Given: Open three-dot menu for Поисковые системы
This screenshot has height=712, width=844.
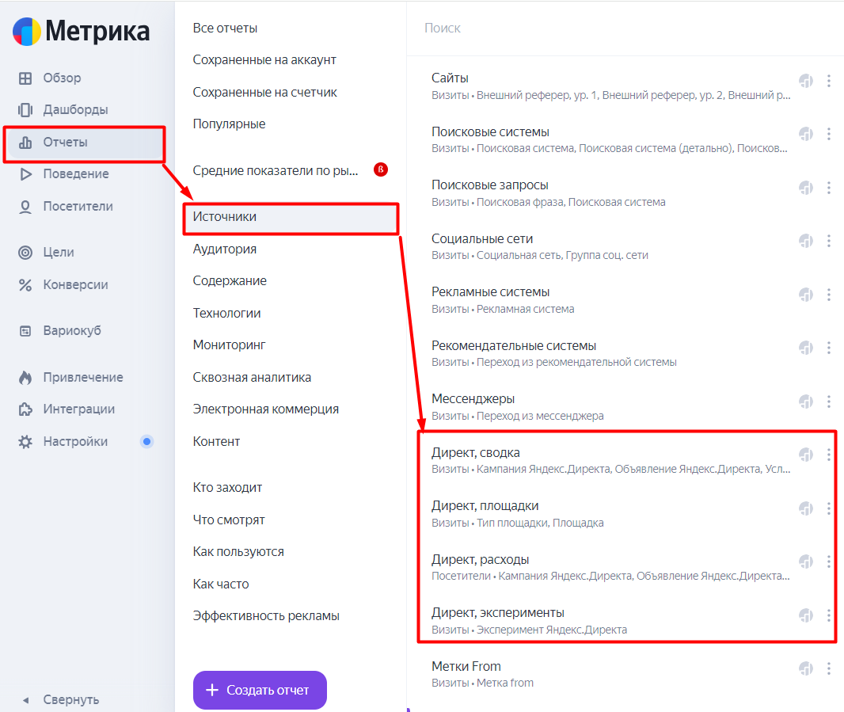Looking at the screenshot, I should pyautogui.click(x=828, y=134).
